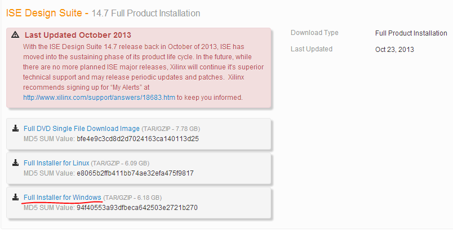Click the download icon beside the Windows installer
This screenshot has width=453, height=232.
coord(15,198)
